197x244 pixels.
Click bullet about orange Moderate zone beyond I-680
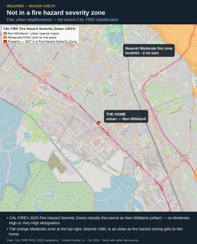click(x=95, y=231)
